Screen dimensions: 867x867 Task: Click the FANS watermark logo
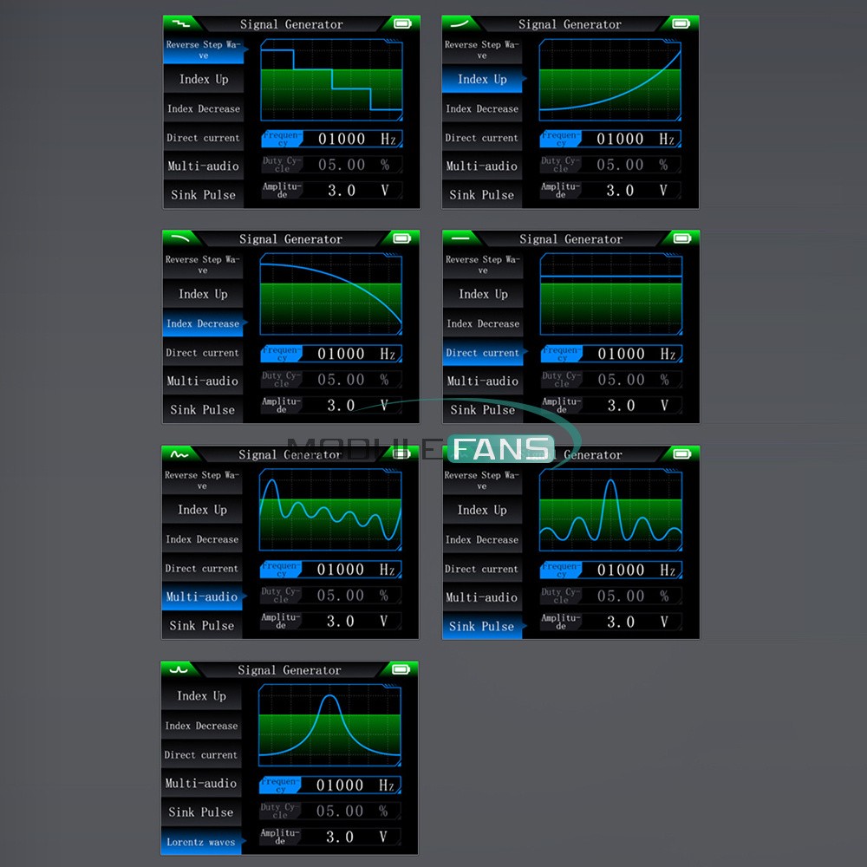point(501,449)
